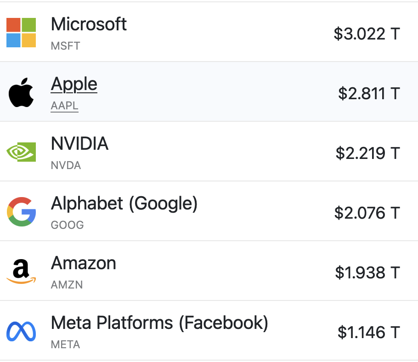Open the Alphabet (Google) name link
Screen dimensions: 418x362
[x=124, y=204]
